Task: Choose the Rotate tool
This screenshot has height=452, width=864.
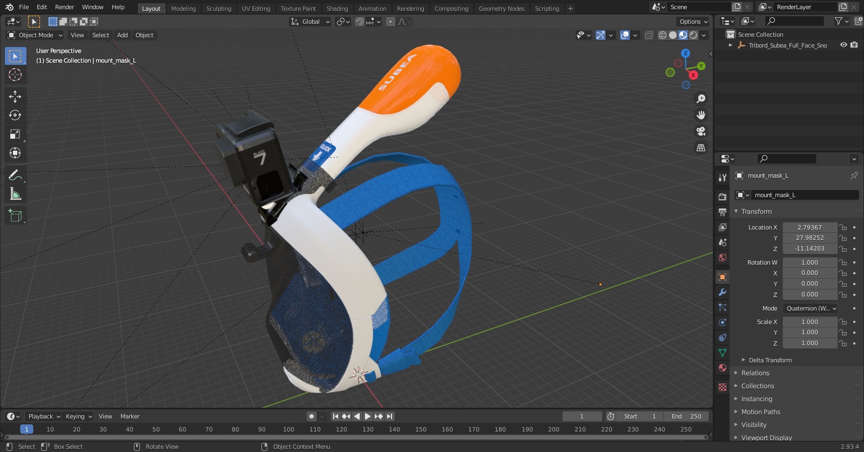Action: [15, 115]
